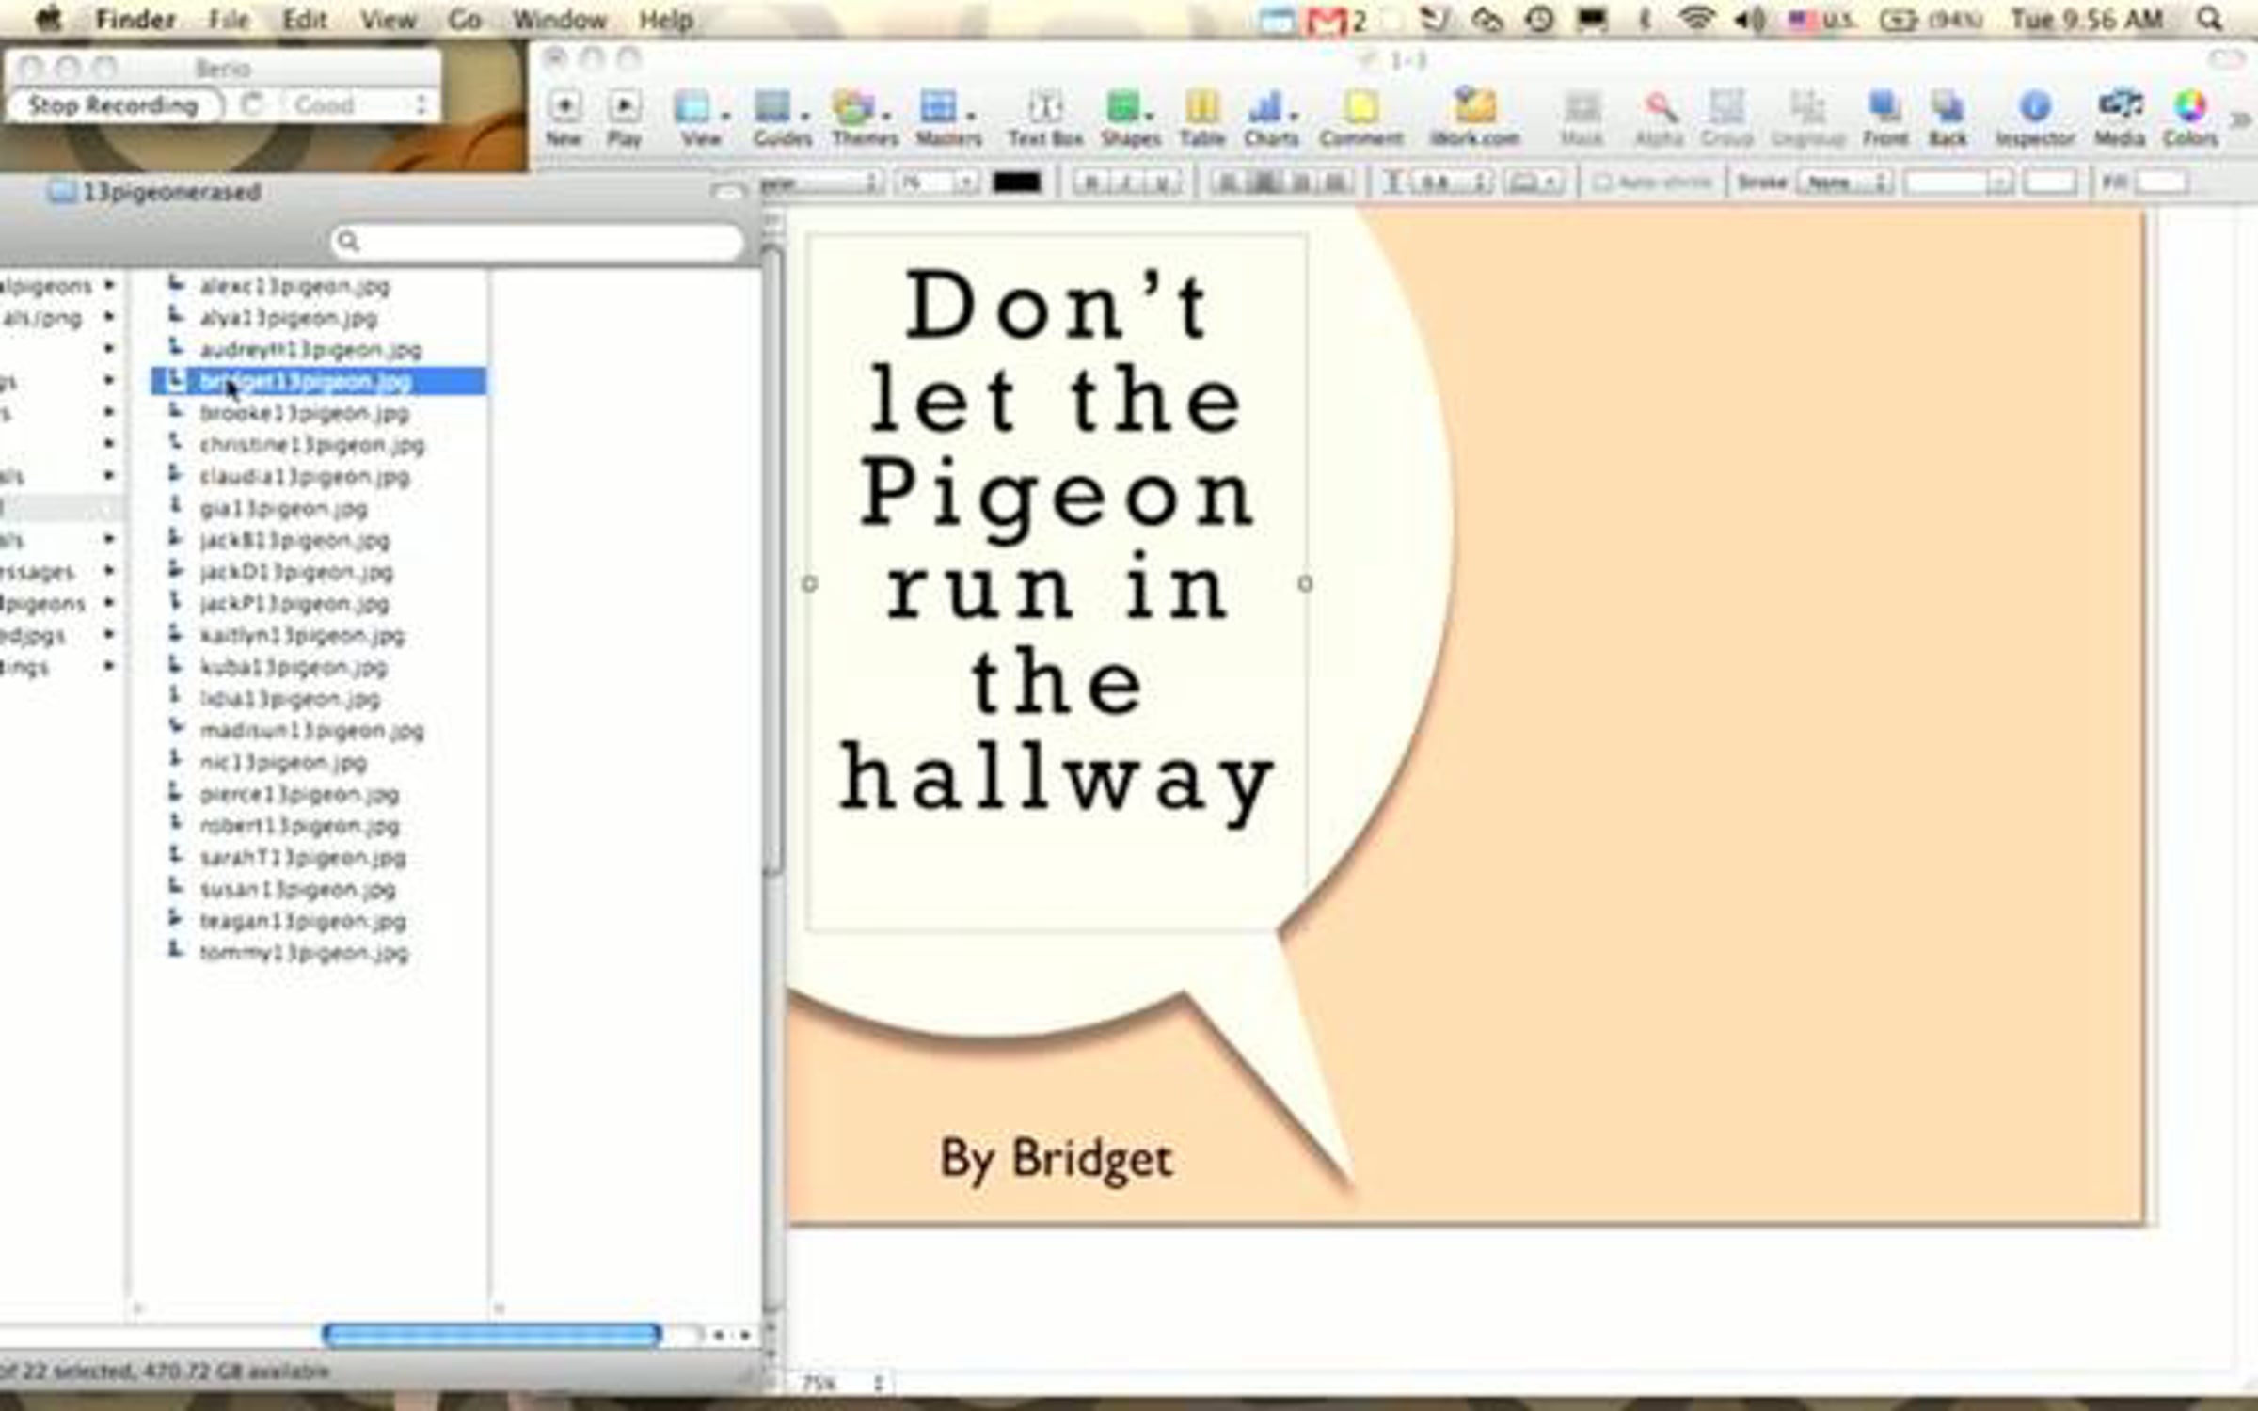Open the Charts toolbar icon
2258x1411 pixels.
(1265, 106)
